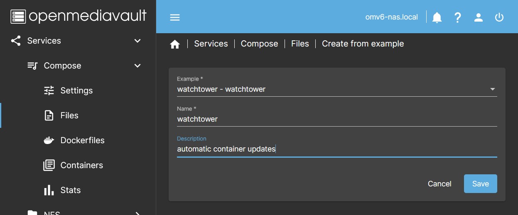The width and height of the screenshot is (518, 215).
Task: Open the user account icon
Action: click(x=479, y=17)
